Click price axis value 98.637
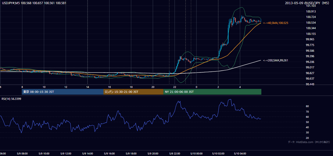The image size is (333, 156). tap(310, 79)
